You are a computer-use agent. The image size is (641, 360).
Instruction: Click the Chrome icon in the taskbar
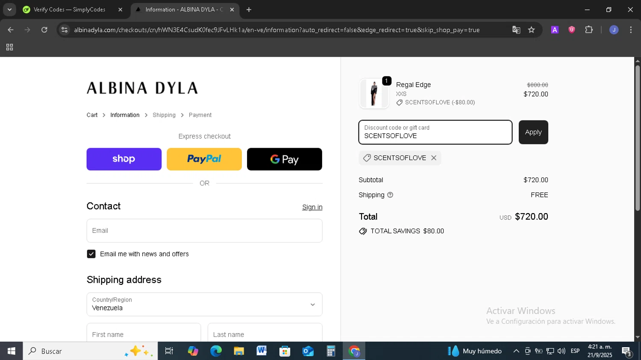tap(354, 351)
